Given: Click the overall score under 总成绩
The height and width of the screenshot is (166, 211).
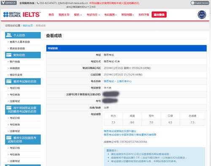Looking at the screenshot, I should tap(192, 122).
